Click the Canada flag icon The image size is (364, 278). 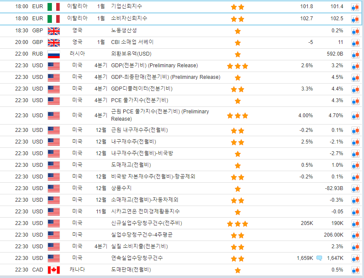pyautogui.click(x=54, y=270)
